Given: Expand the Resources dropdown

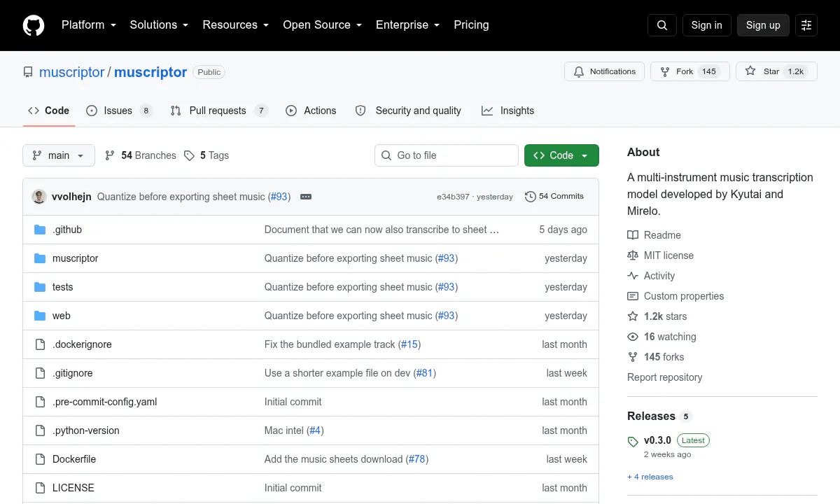Looking at the screenshot, I should click(x=235, y=24).
